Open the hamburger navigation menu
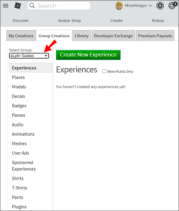The height and width of the screenshot is (211, 179). click(6, 6)
